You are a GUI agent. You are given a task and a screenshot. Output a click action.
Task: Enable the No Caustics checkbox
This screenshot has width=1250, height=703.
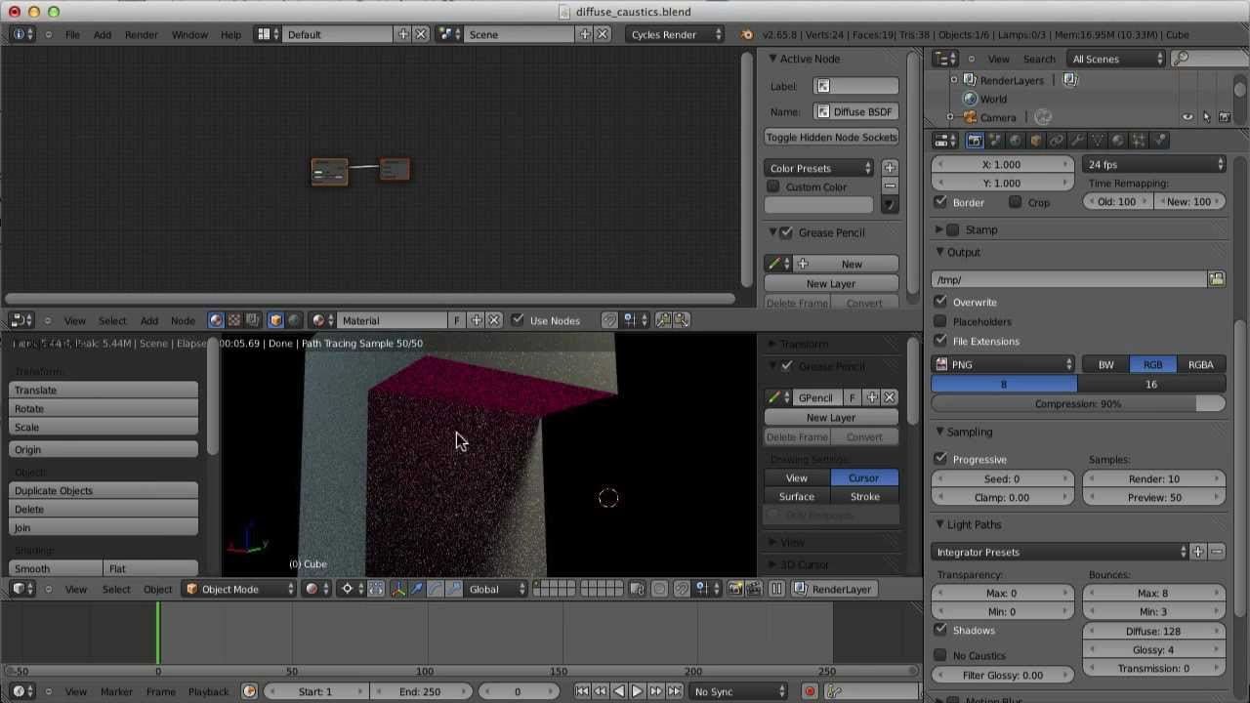tap(940, 655)
